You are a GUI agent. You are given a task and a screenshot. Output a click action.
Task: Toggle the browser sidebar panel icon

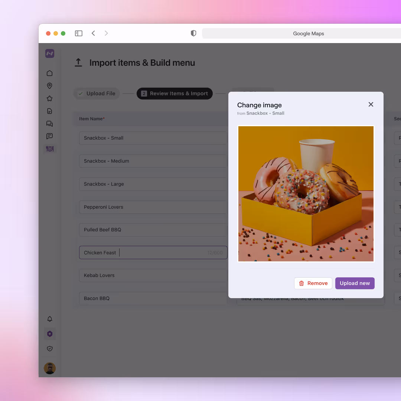78,33
